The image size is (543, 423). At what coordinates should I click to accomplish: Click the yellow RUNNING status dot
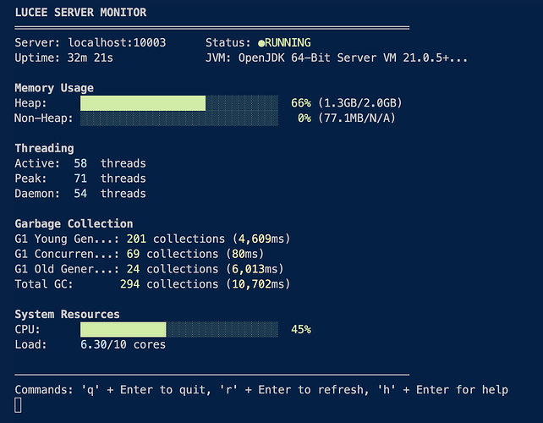point(262,42)
